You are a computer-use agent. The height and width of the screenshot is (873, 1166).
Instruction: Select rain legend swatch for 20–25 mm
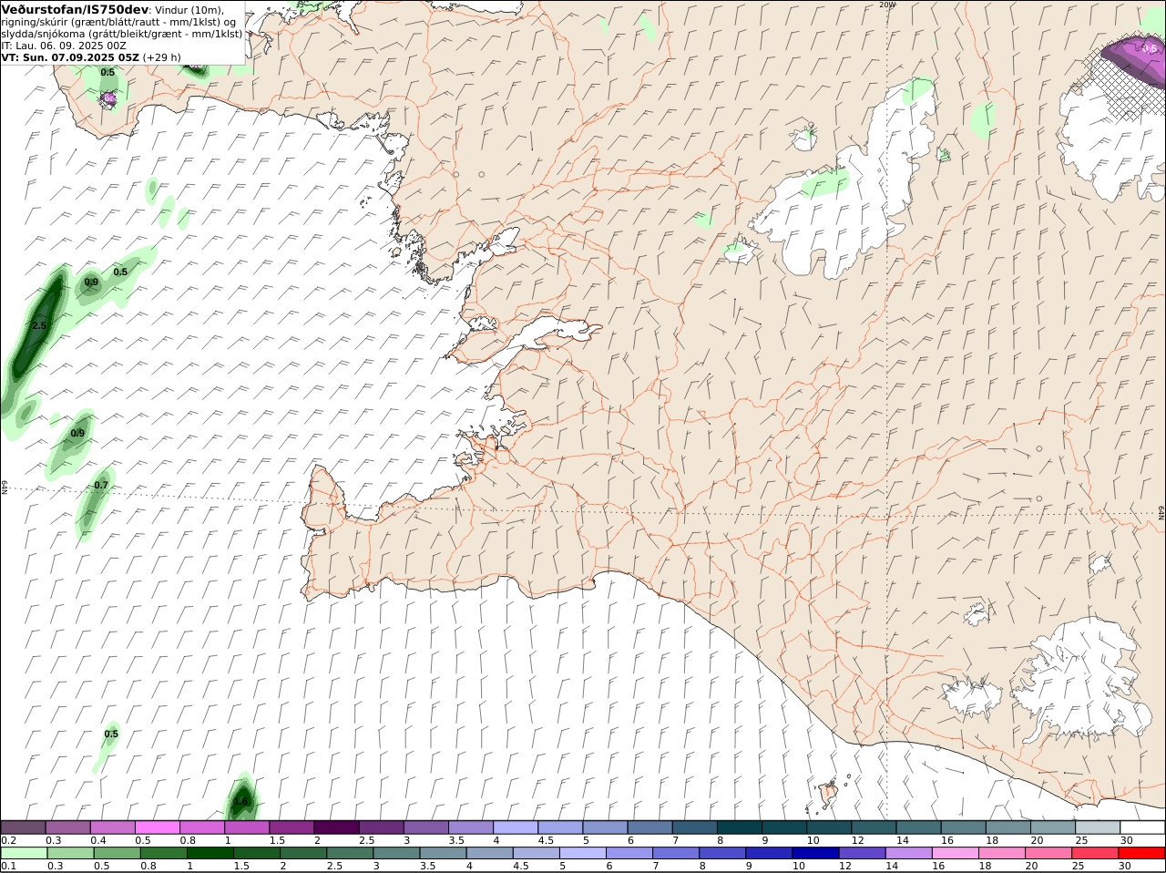tap(1049, 853)
